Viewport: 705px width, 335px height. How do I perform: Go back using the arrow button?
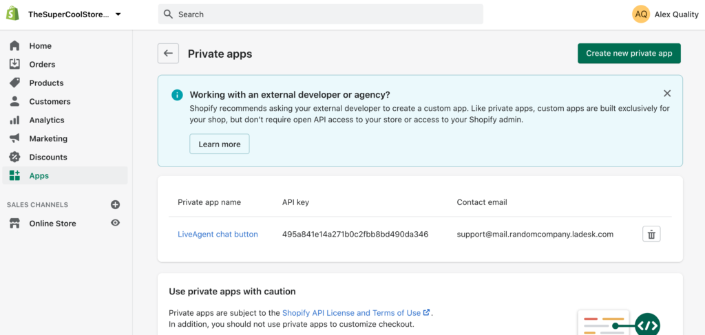pyautogui.click(x=168, y=54)
